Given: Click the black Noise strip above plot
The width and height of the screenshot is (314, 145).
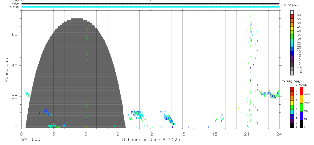Looking at the screenshot, I should click(x=150, y=4).
